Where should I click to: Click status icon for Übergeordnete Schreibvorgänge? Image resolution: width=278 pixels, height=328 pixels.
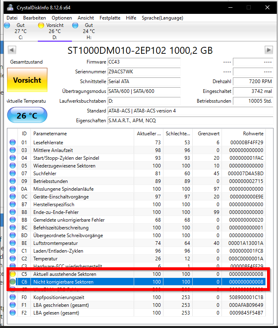coord(13,235)
